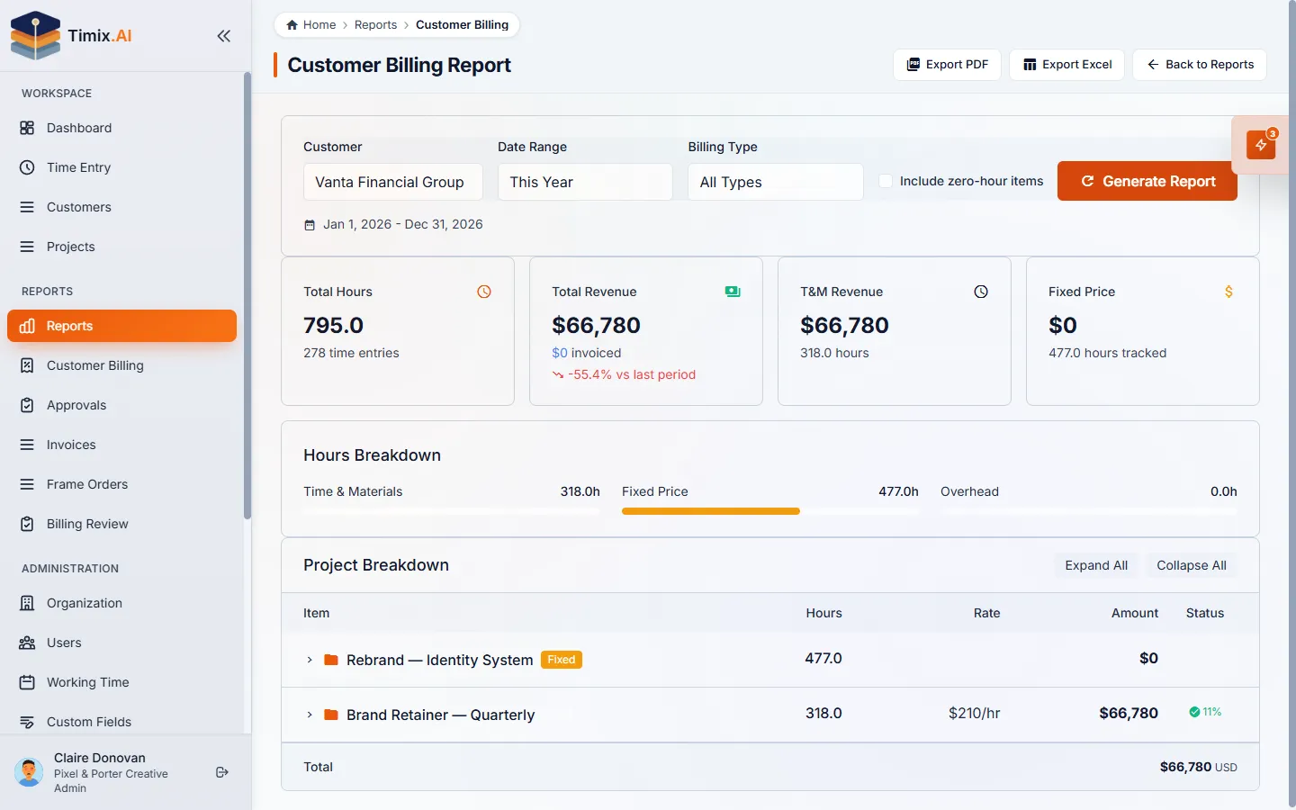
Task: Click the Fixed Price hours progress bar
Action: pyautogui.click(x=770, y=511)
